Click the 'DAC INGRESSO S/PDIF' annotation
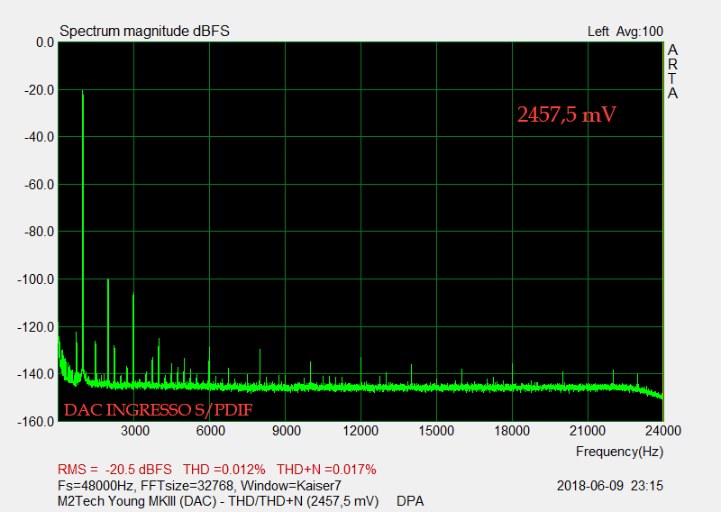 (159, 410)
